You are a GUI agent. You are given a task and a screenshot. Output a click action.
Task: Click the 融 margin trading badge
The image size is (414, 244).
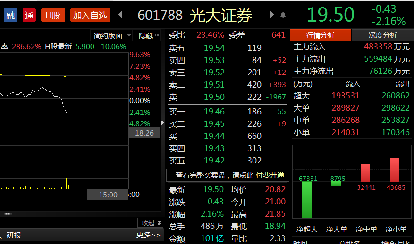click(x=10, y=15)
